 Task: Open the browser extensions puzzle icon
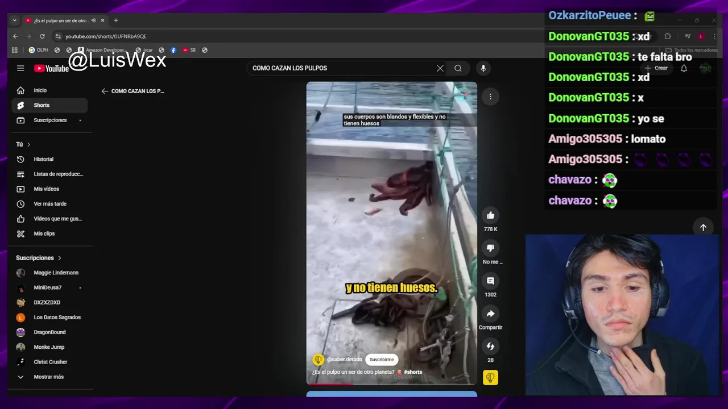(x=668, y=36)
